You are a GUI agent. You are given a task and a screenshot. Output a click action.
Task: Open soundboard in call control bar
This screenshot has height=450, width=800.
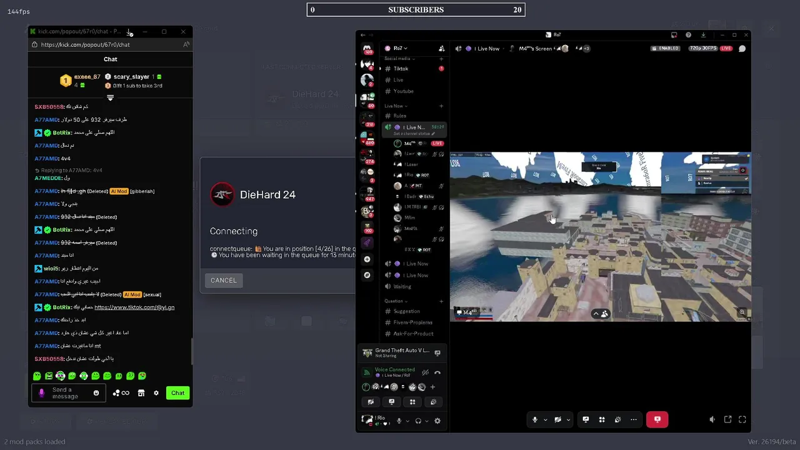click(x=617, y=419)
